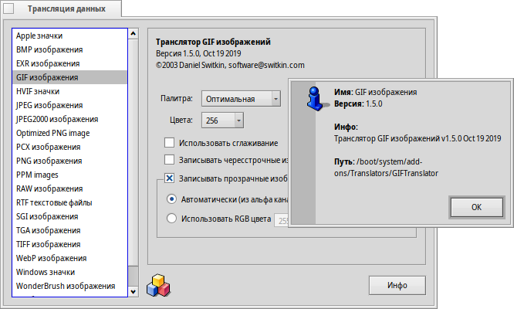Click the window close box in title tab
This screenshot has width=514, height=309.
point(10,8)
